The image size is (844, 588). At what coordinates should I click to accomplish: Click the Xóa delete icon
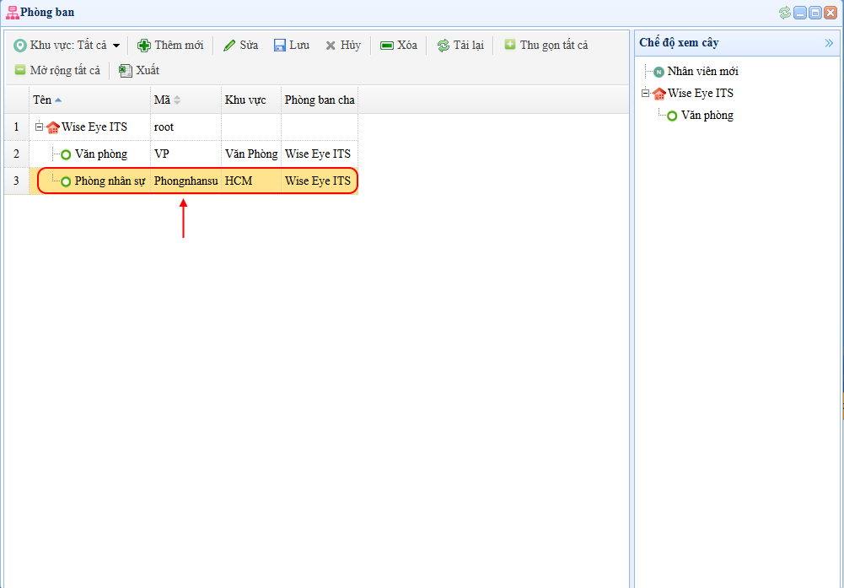pyautogui.click(x=387, y=46)
